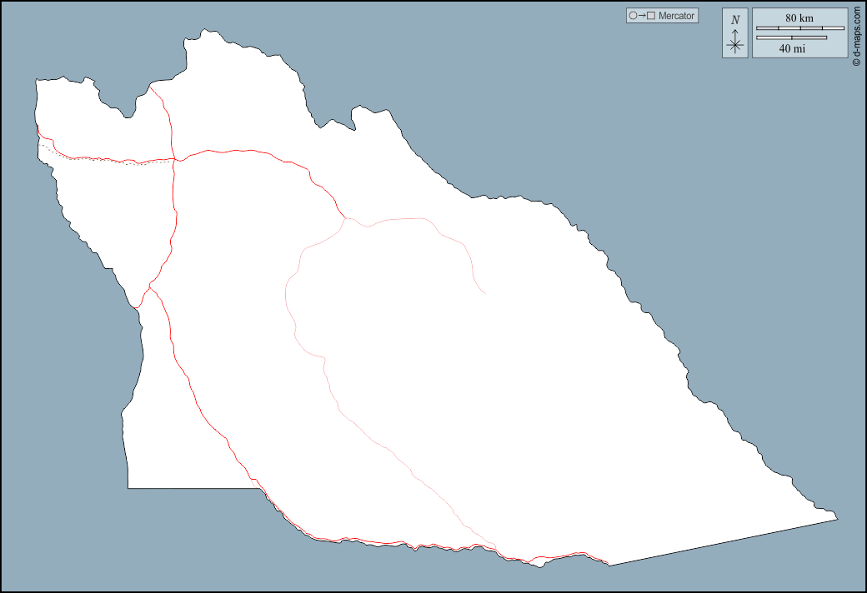Viewport: 867px width, 593px height.
Task: Click the 80 km scale bar
Action: 799,28
